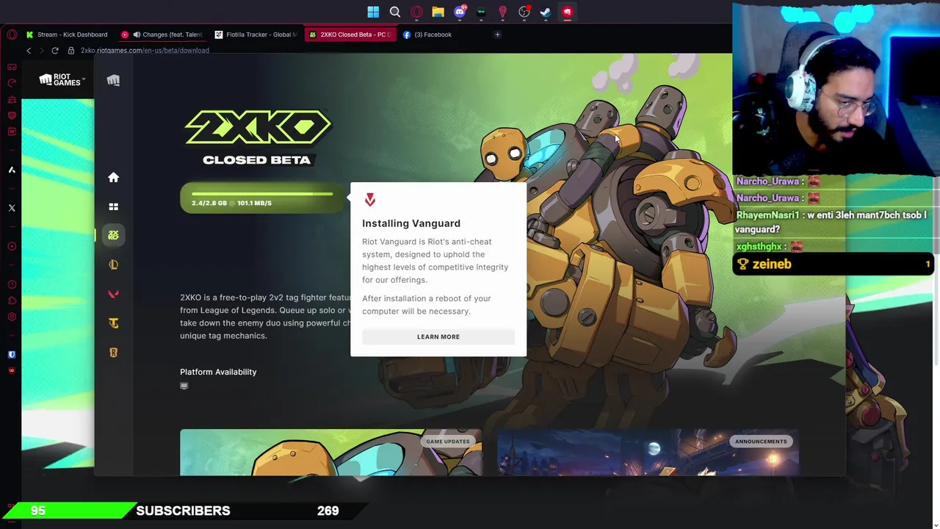940x529 pixels.
Task: Click the address bar URL field
Action: coord(145,51)
